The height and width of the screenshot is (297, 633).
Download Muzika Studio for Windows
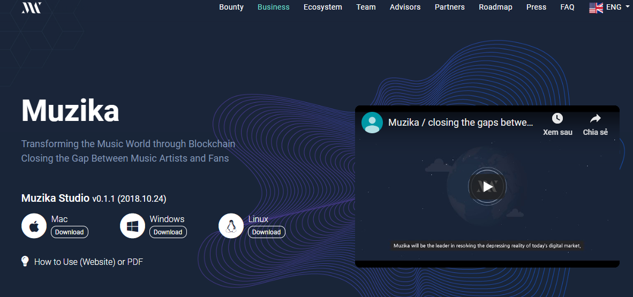tap(168, 232)
